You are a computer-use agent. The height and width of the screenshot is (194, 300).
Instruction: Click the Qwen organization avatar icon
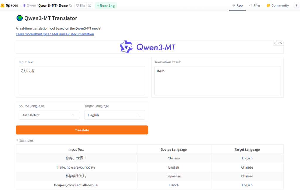point(24,6)
